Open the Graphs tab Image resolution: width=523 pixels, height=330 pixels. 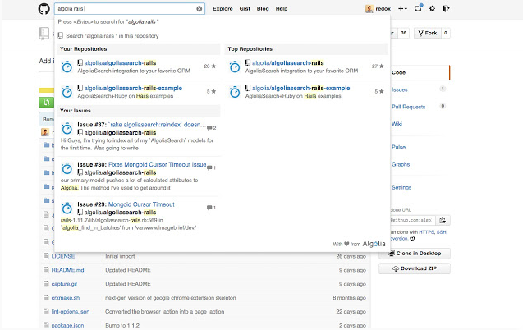point(401,164)
